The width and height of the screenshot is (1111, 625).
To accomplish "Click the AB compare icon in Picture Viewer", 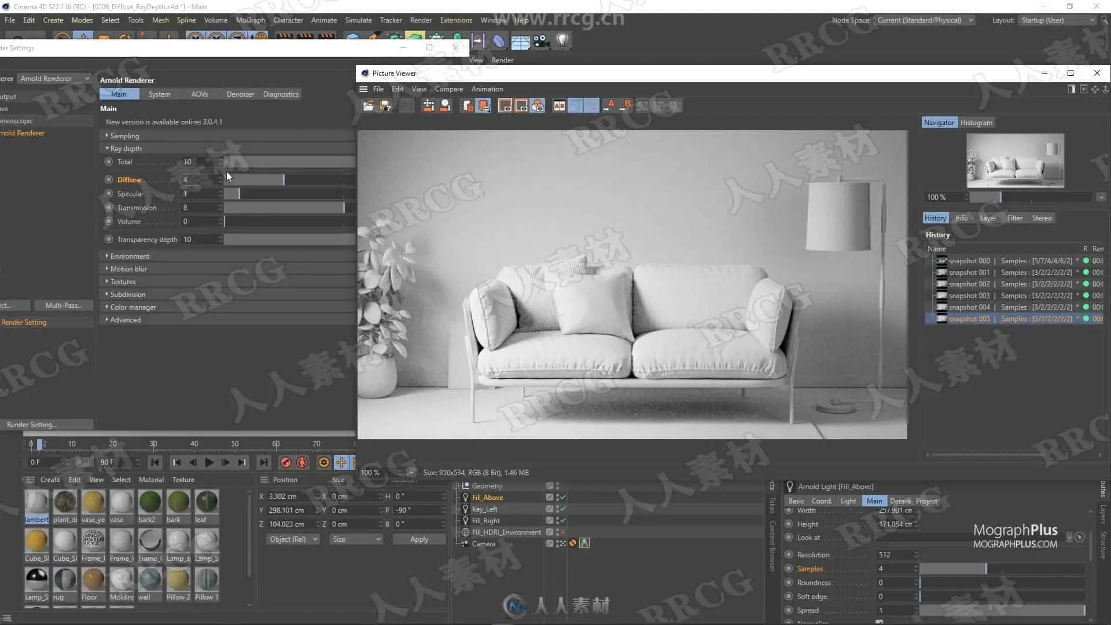I will [559, 105].
